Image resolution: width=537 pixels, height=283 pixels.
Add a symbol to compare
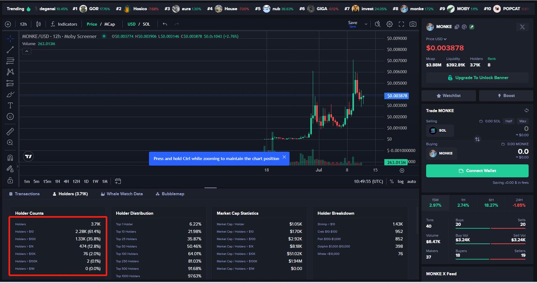click(8, 24)
